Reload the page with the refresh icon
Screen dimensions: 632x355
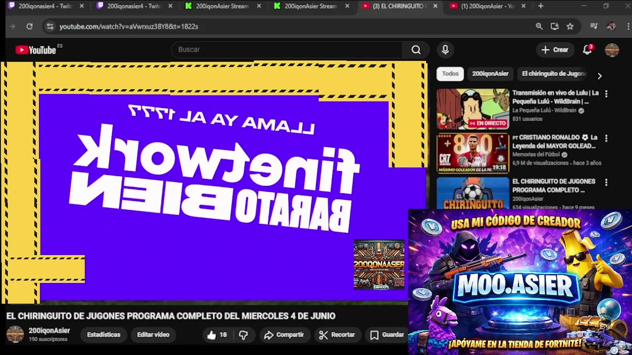click(30, 26)
